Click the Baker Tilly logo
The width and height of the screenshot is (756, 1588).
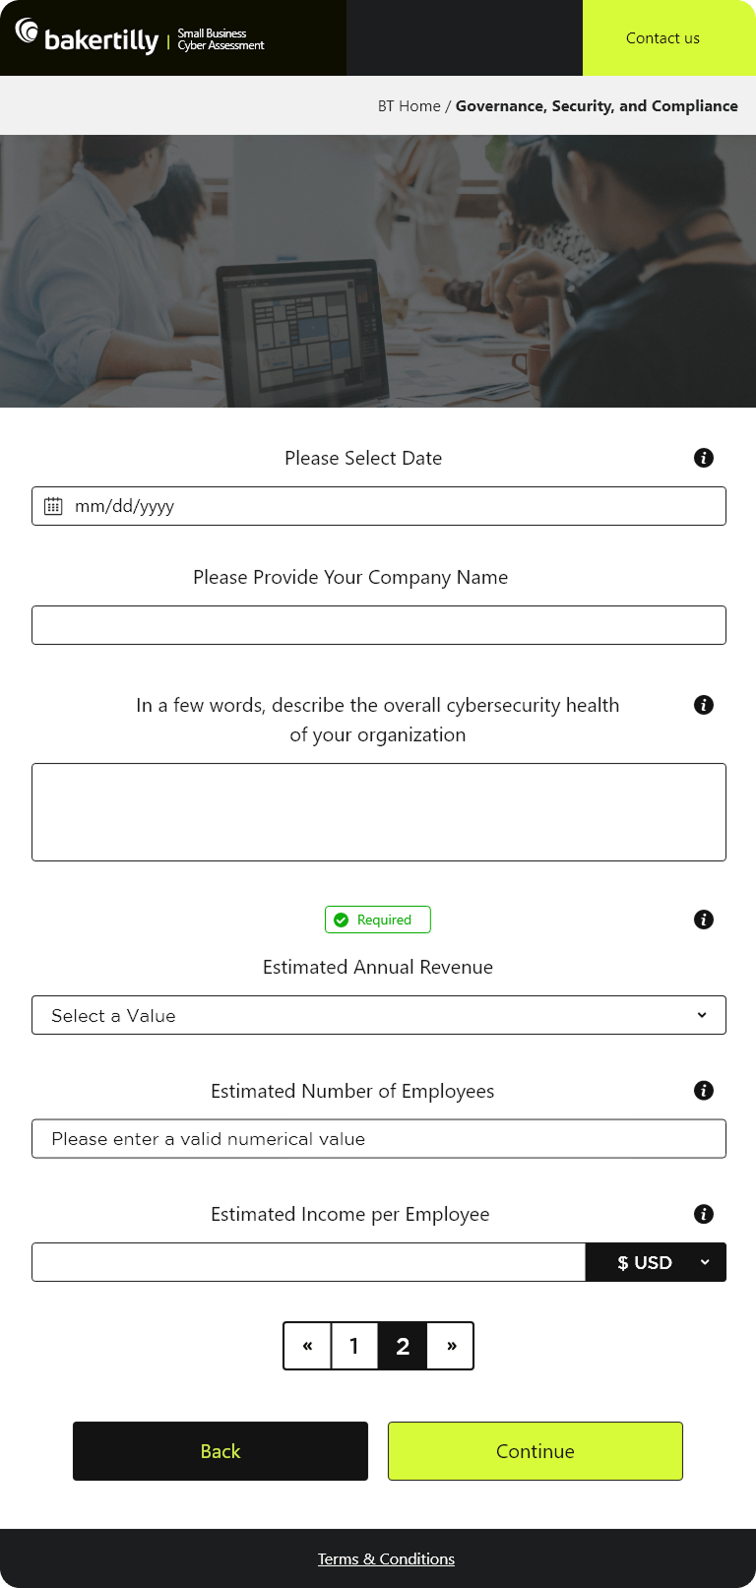[87, 37]
